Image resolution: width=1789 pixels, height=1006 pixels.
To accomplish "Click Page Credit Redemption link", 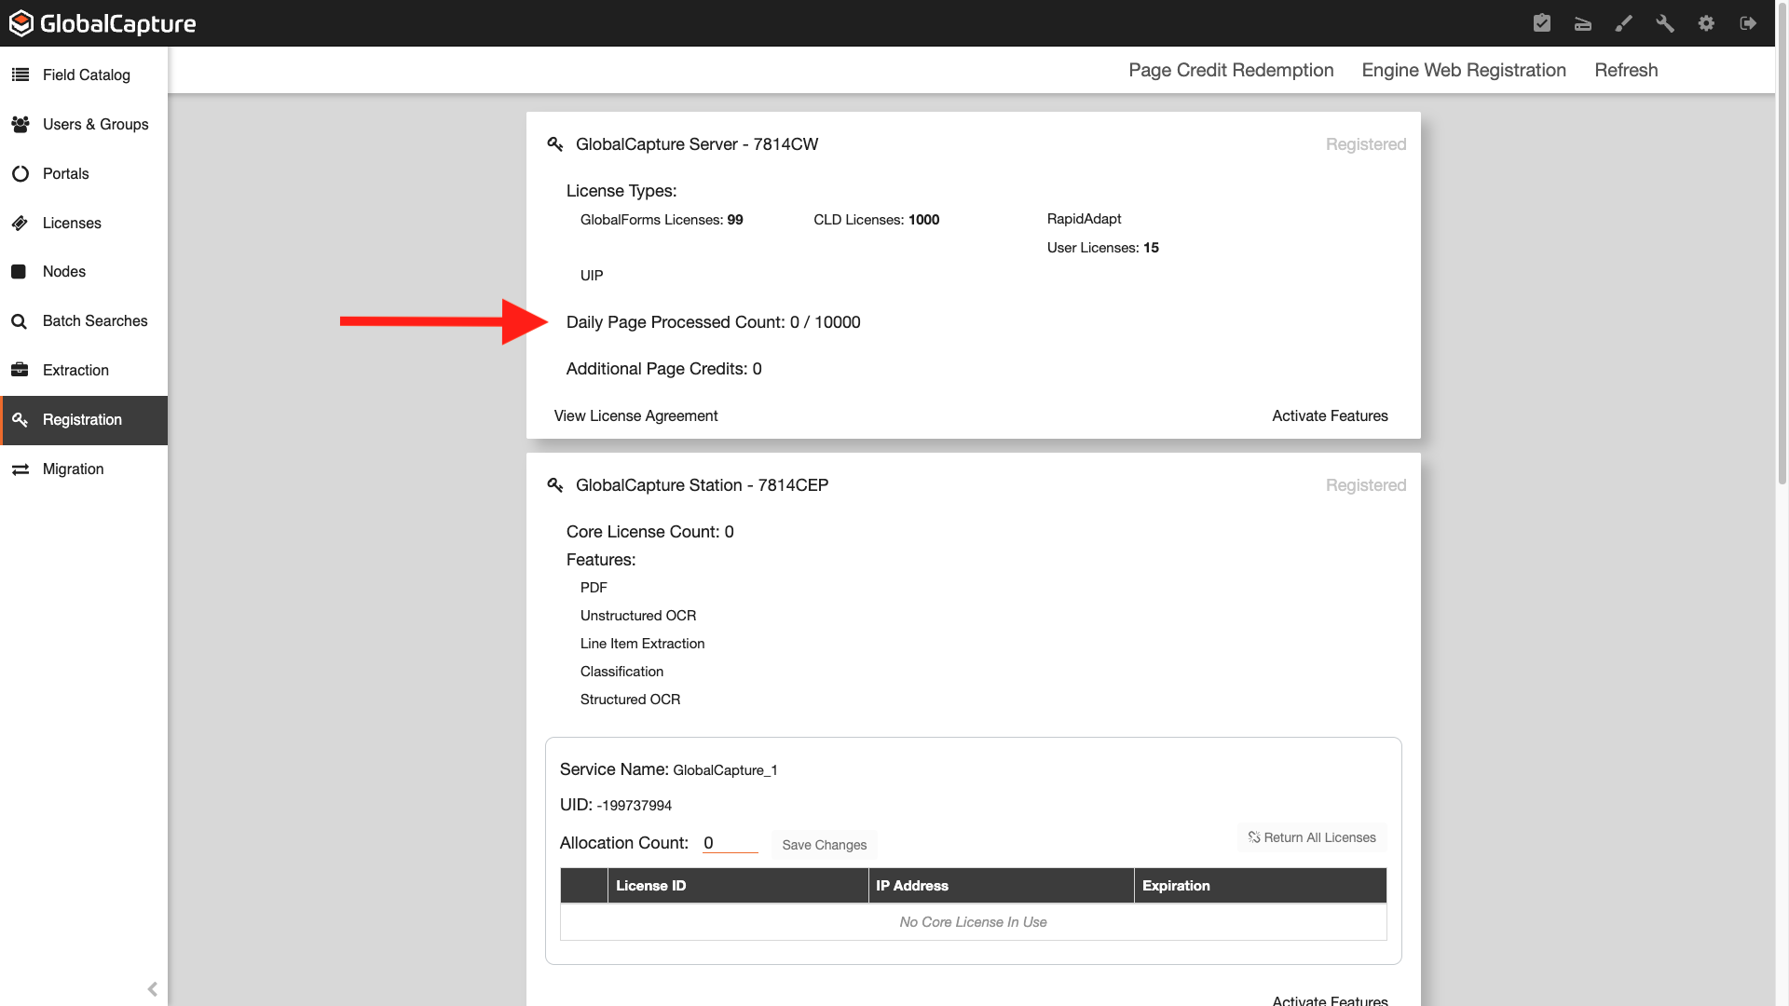I will [1231, 70].
